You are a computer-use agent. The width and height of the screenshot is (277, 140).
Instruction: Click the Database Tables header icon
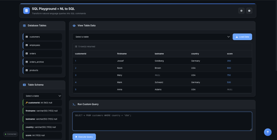(24, 26)
